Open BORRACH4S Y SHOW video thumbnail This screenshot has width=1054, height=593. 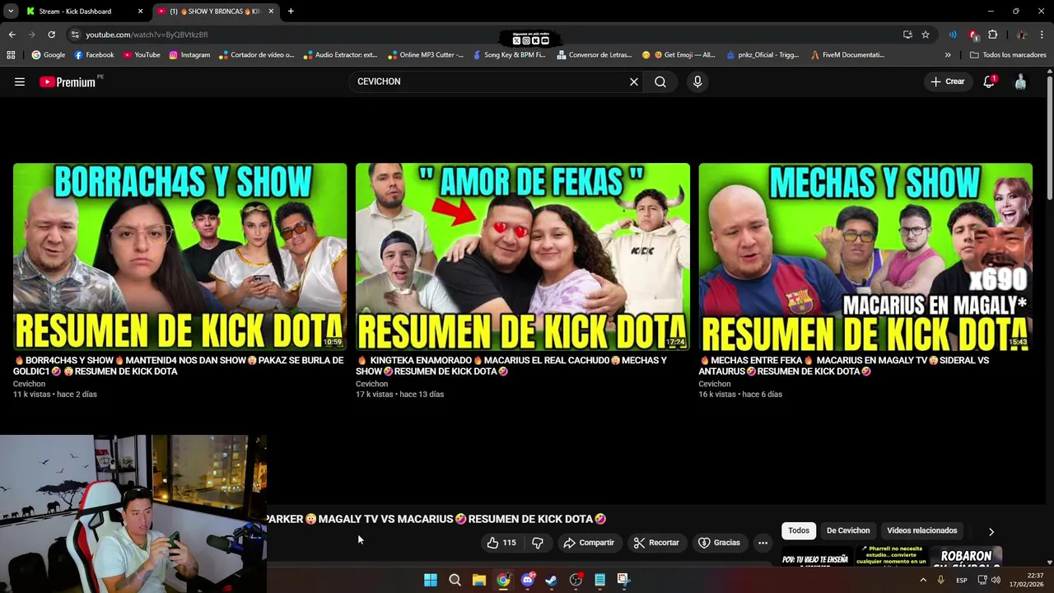pyautogui.click(x=180, y=256)
